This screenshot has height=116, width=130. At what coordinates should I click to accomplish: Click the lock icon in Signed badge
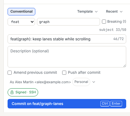coord(12,92)
